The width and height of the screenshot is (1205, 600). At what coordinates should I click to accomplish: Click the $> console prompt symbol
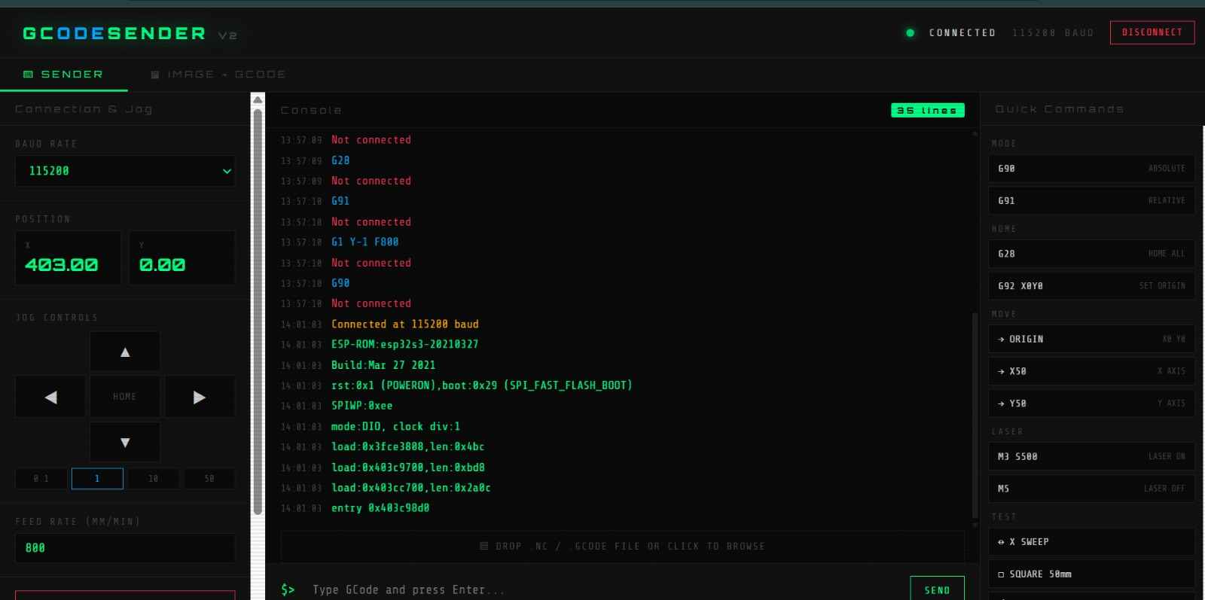tap(288, 589)
